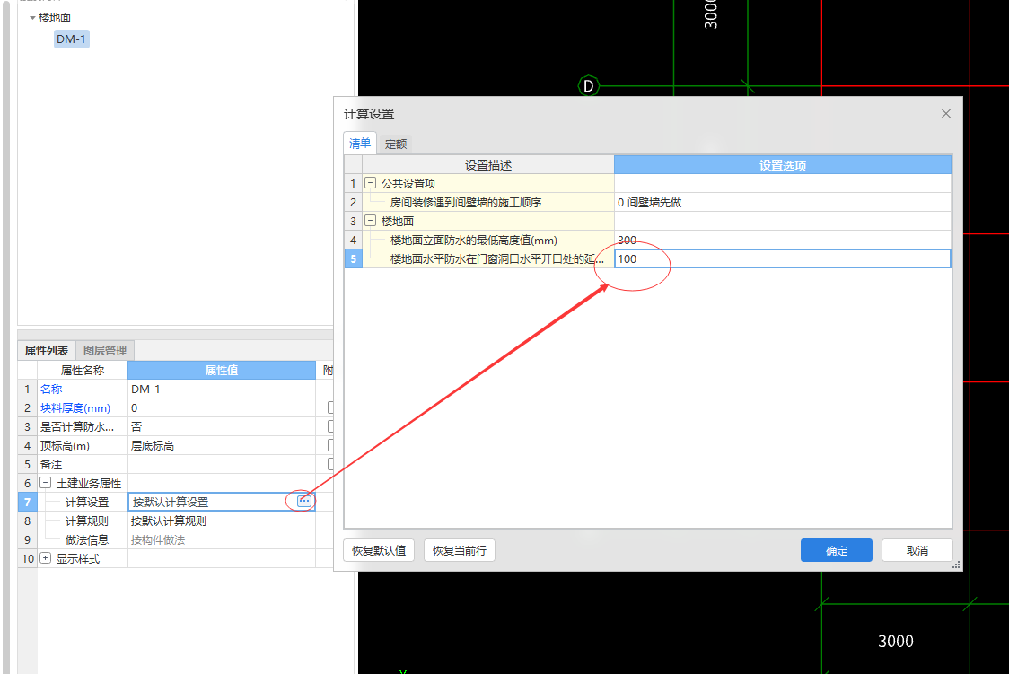Confirm with the 确定 button
The height and width of the screenshot is (674, 1009).
click(837, 550)
